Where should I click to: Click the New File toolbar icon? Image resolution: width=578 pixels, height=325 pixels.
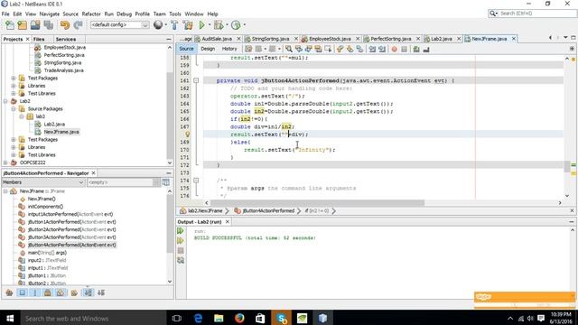10,25
